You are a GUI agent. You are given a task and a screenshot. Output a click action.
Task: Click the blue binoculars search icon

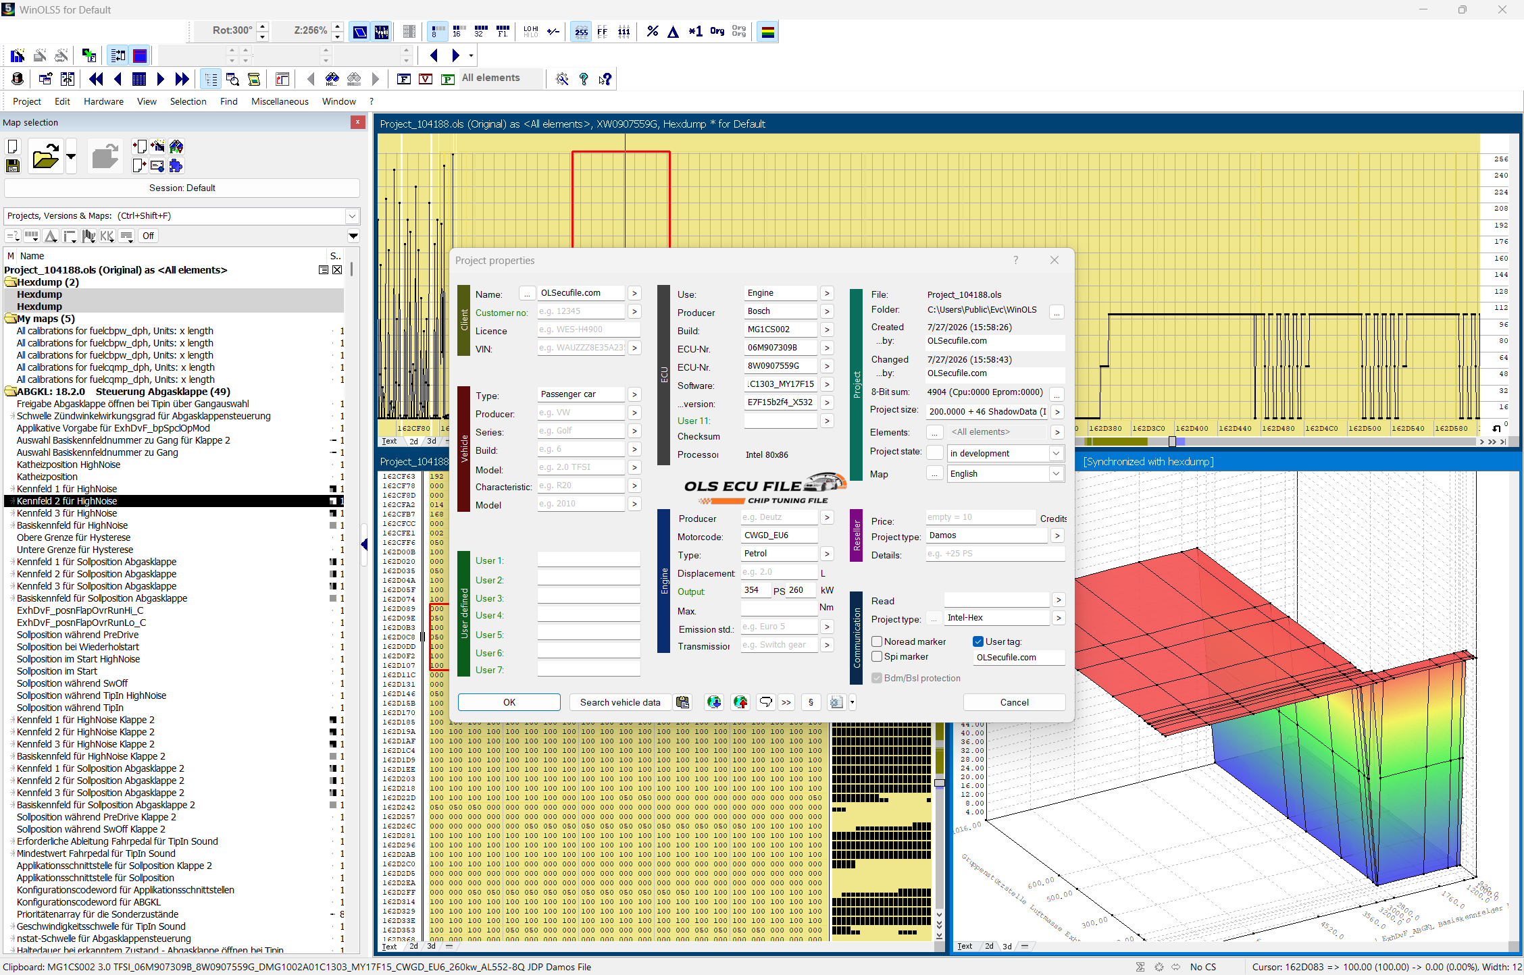[332, 79]
